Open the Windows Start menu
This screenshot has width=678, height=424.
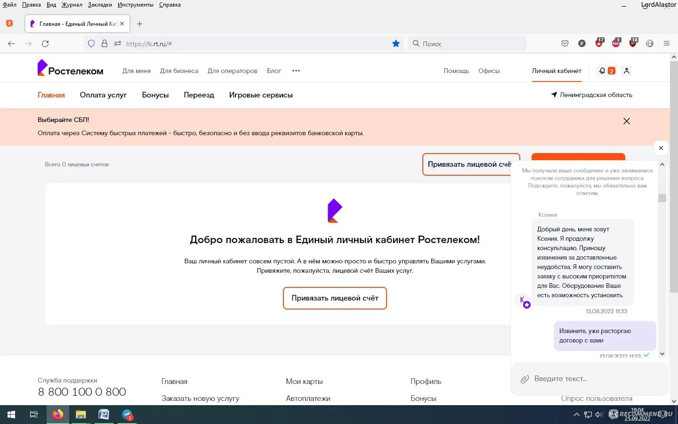click(11, 415)
